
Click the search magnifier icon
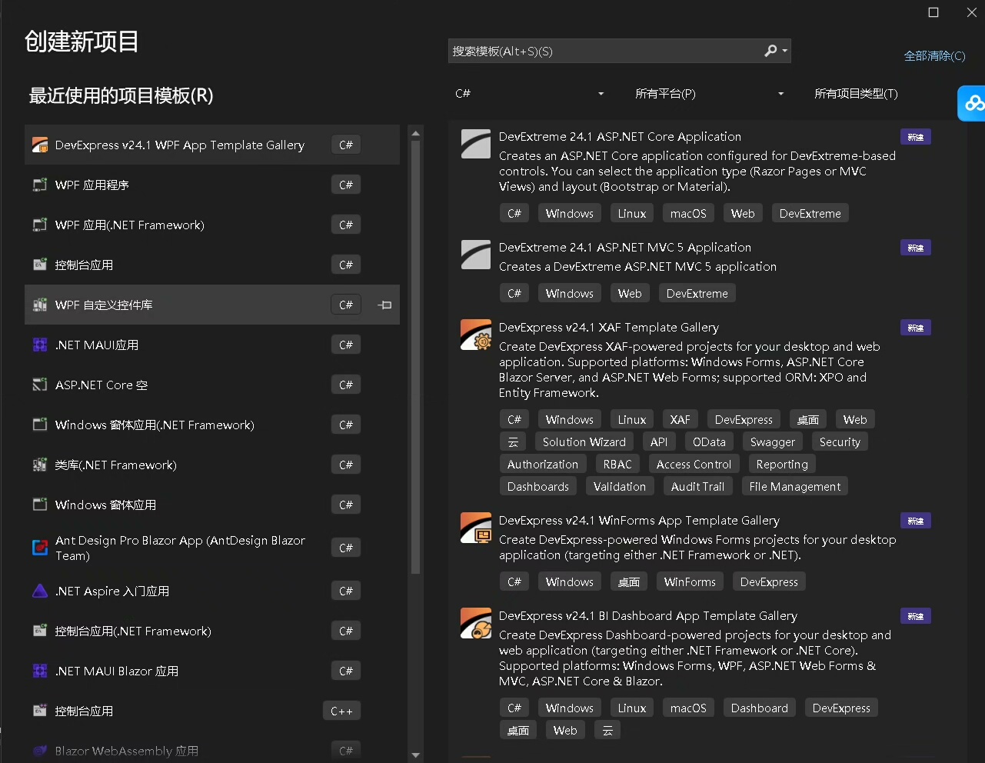[x=770, y=51]
